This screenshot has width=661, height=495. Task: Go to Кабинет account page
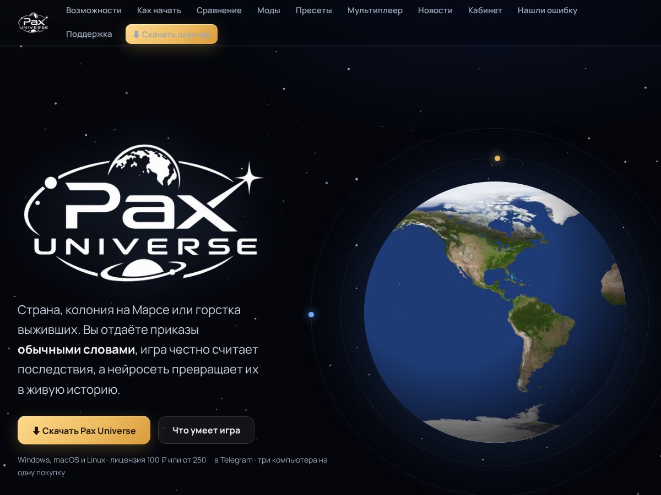pos(485,10)
